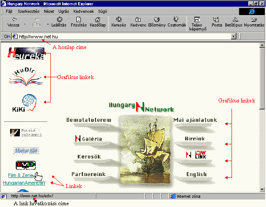Open the Keresés search toolbar icon
Screen dimensions: 266x207
pos(118,22)
